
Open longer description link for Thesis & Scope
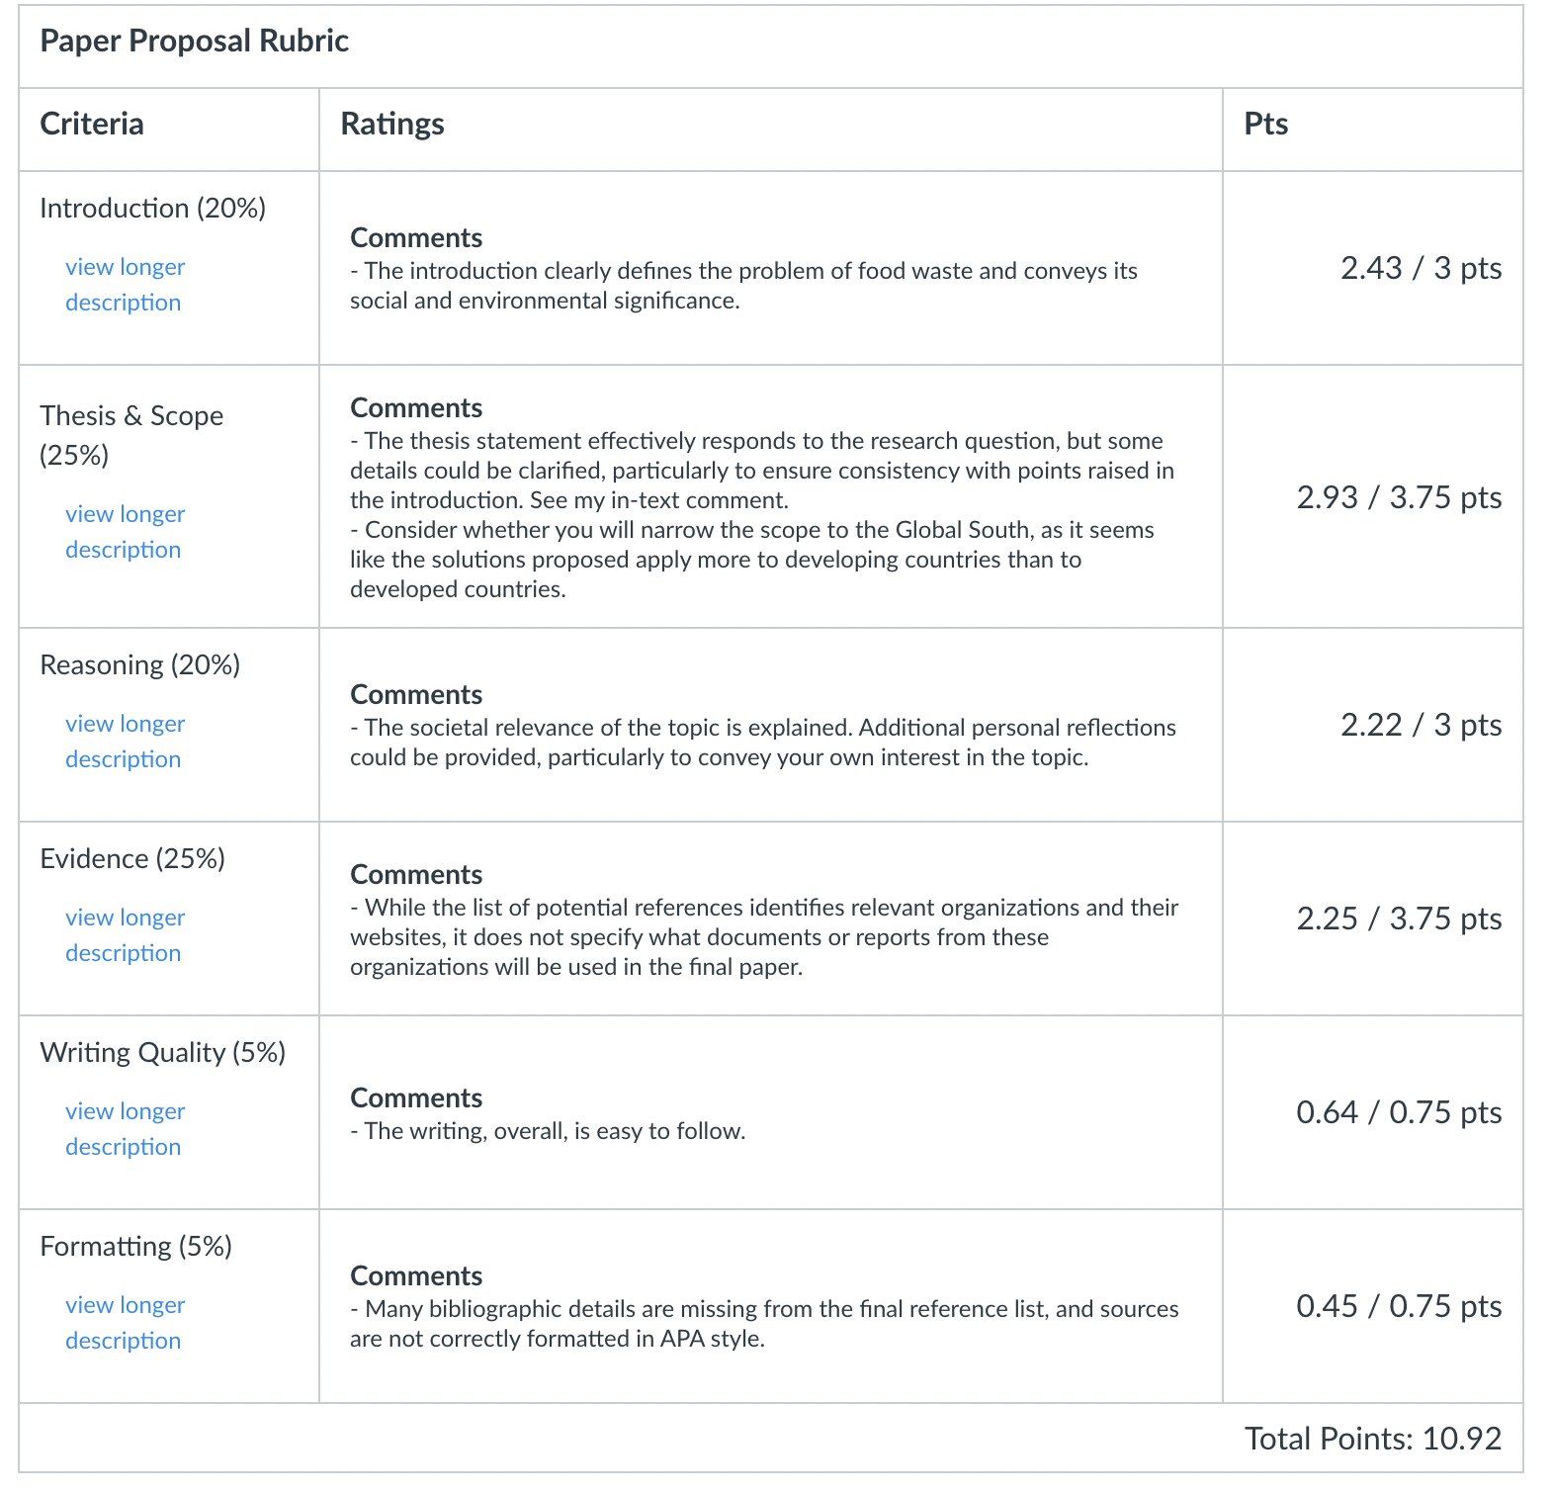click(125, 532)
